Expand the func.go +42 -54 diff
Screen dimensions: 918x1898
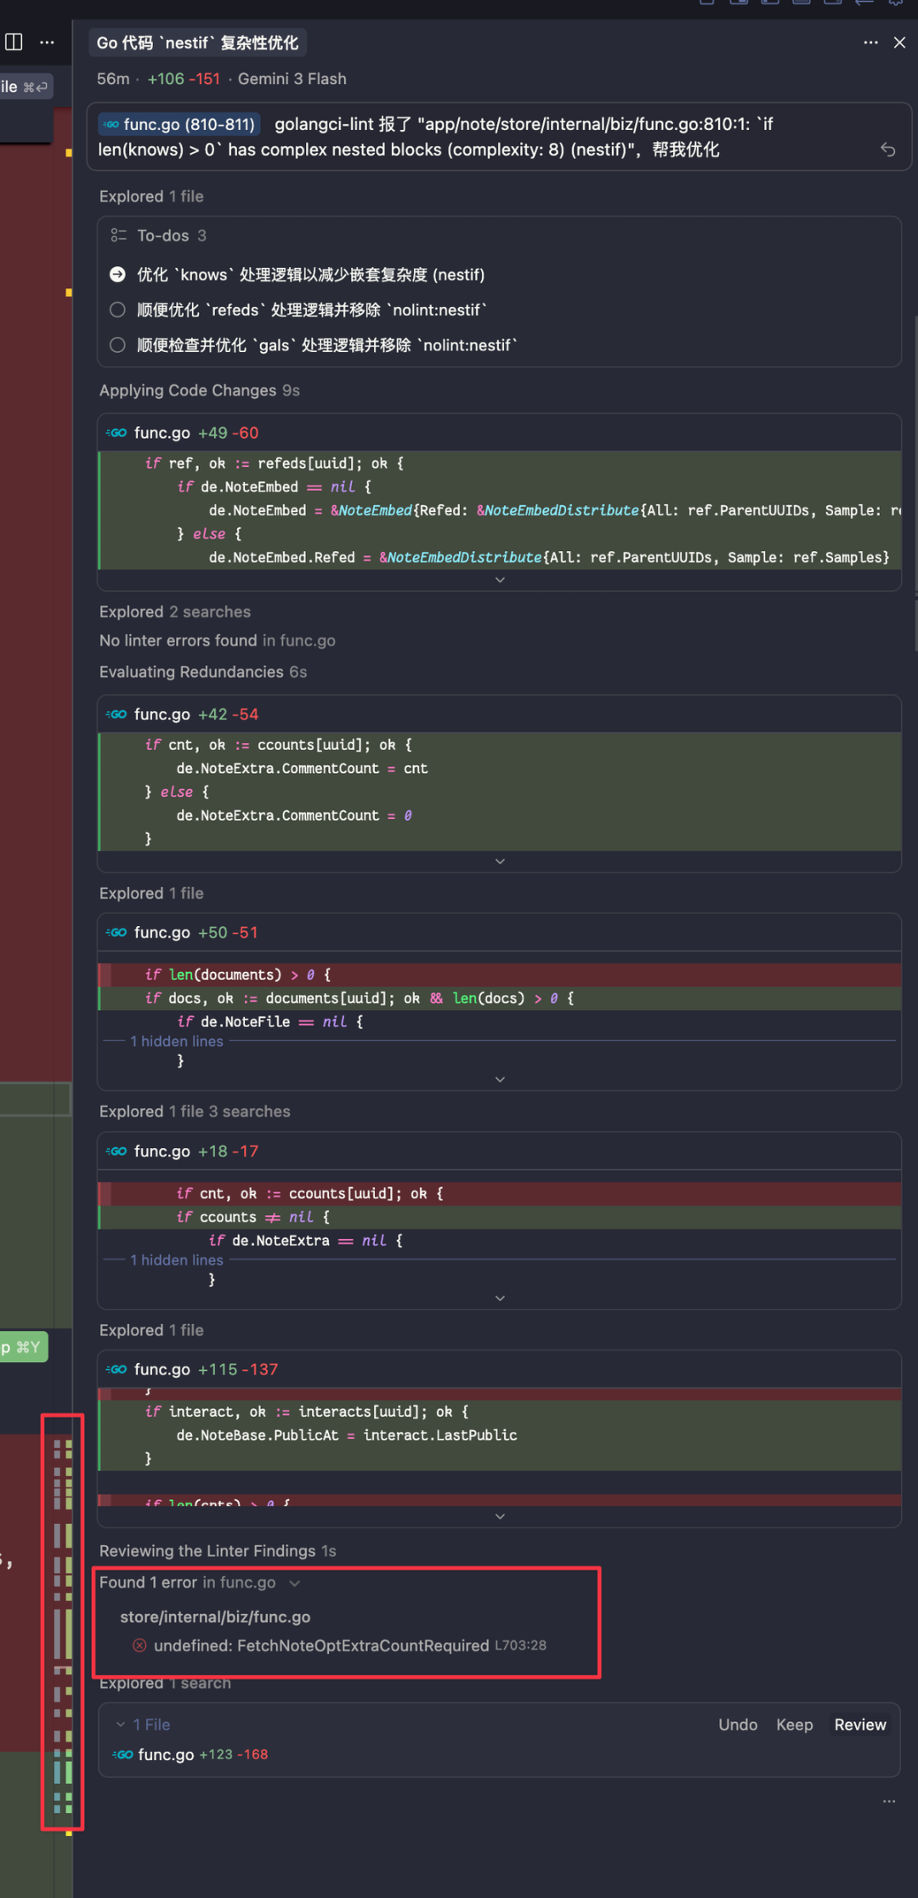[500, 861]
